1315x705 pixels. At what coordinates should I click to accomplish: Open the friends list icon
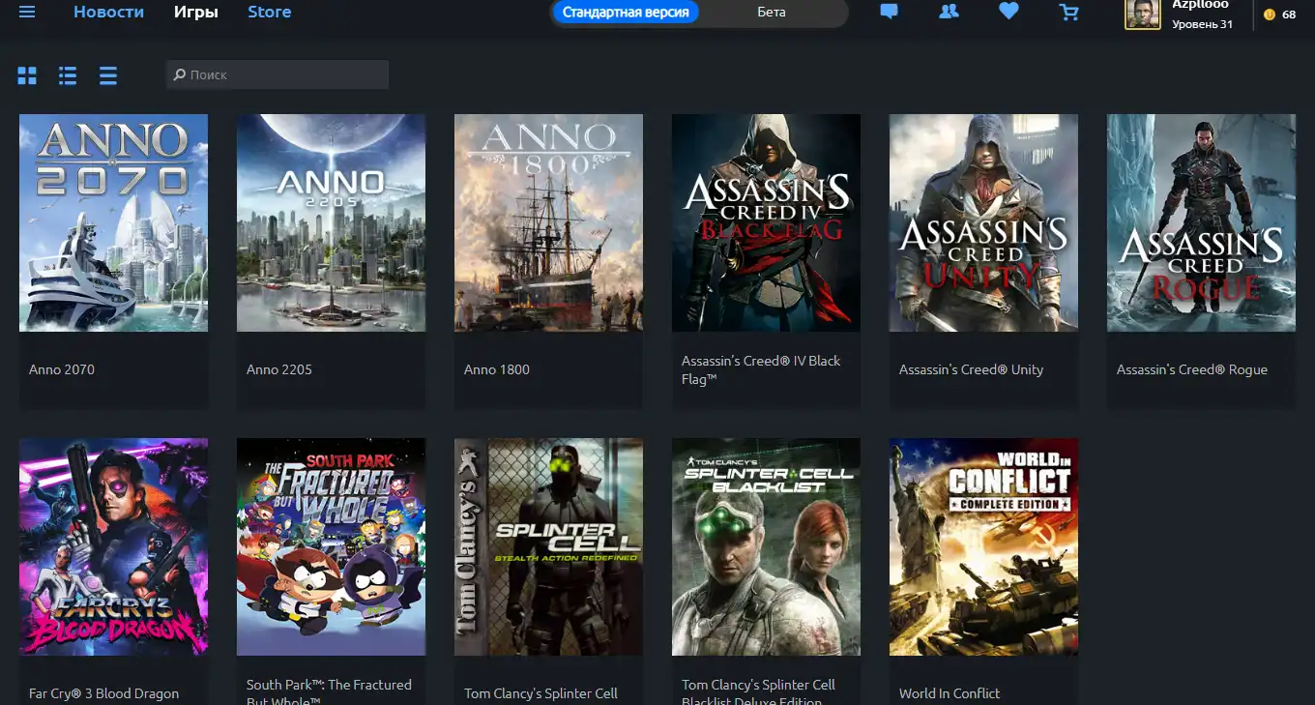pos(949,12)
